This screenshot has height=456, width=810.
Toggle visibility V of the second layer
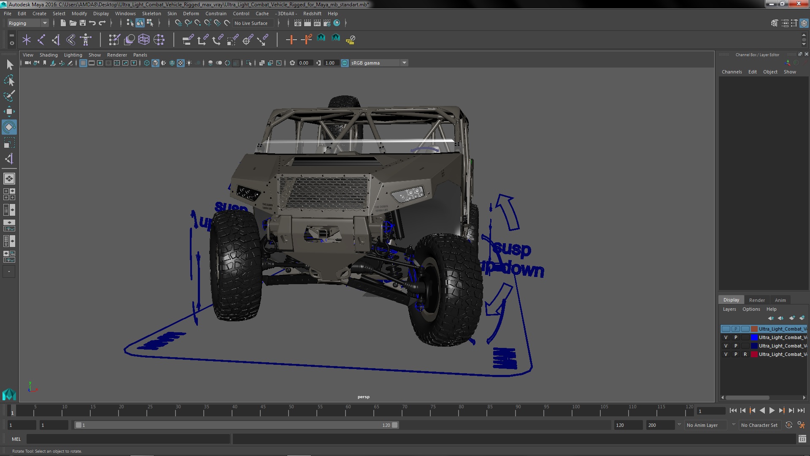click(x=726, y=337)
